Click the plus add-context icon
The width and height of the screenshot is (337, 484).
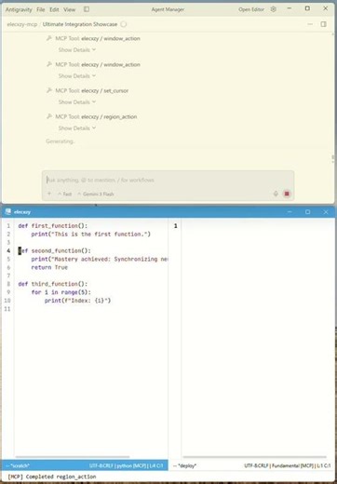(x=49, y=194)
